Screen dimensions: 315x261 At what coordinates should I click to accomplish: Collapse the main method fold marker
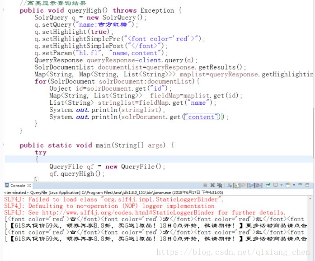[x=3, y=145]
